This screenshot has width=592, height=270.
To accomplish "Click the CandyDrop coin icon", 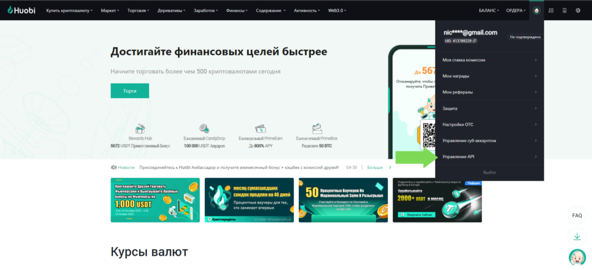I will pos(203,129).
